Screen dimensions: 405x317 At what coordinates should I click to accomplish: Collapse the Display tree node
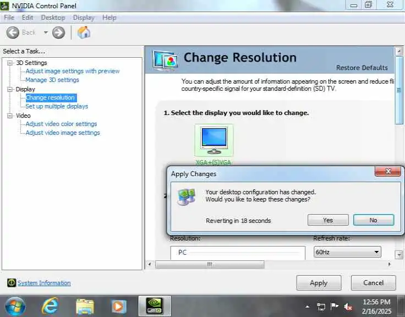pyautogui.click(x=10, y=89)
